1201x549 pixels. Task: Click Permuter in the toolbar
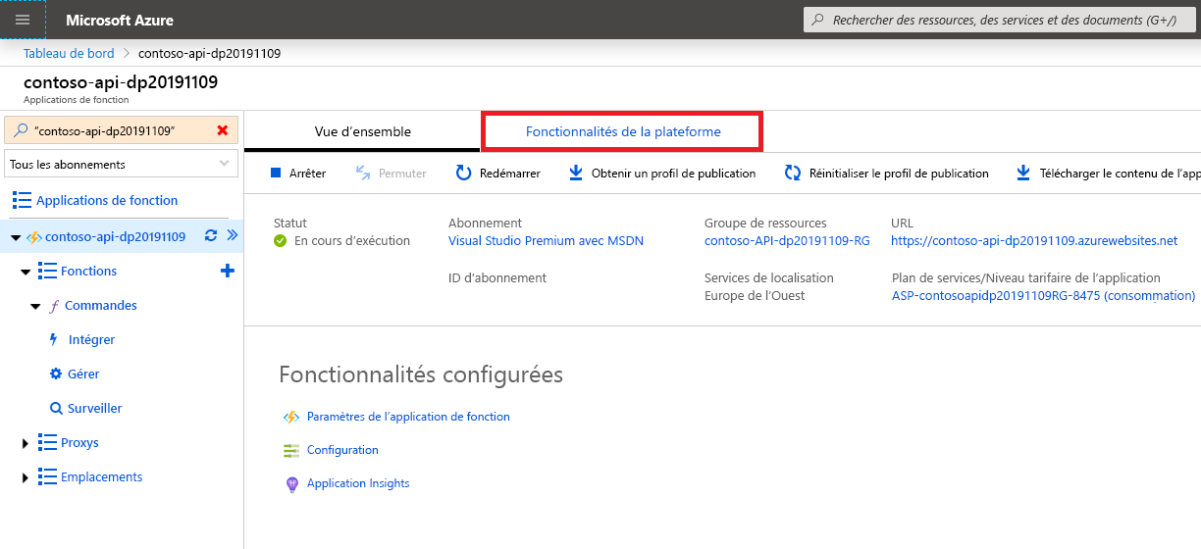(391, 174)
